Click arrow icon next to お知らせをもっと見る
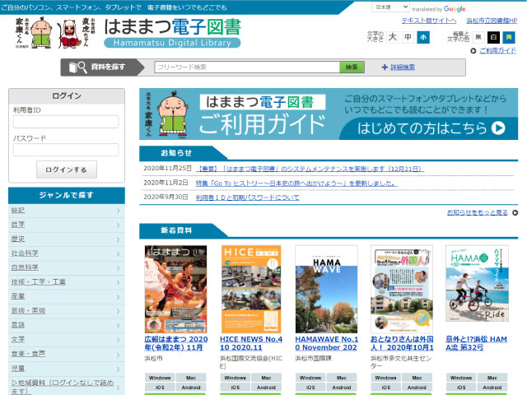The image size is (527, 395). [x=515, y=212]
